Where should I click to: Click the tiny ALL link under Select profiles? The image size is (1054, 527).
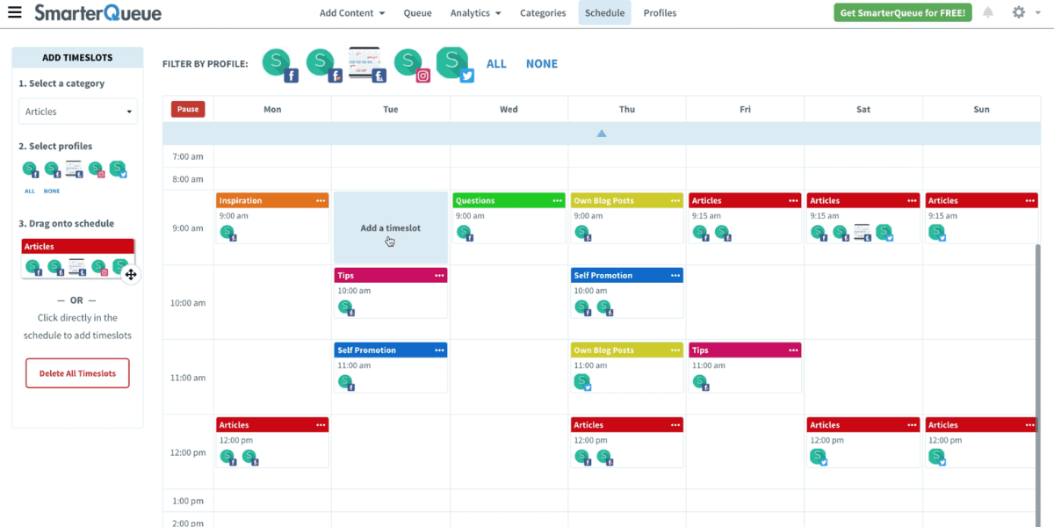pyautogui.click(x=30, y=191)
